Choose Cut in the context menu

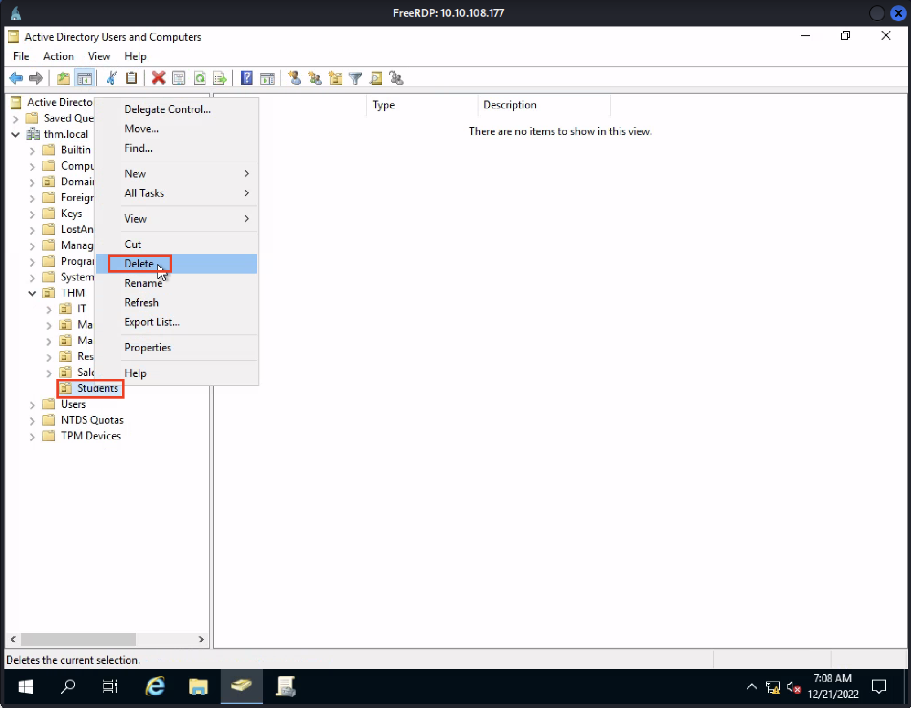point(177,244)
